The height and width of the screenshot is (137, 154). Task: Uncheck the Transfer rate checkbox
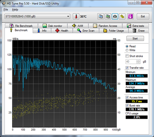click(127, 68)
